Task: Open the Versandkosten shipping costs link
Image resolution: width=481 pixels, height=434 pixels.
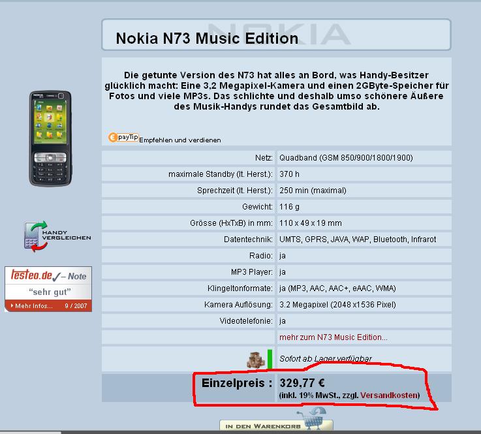Action: 389,395
